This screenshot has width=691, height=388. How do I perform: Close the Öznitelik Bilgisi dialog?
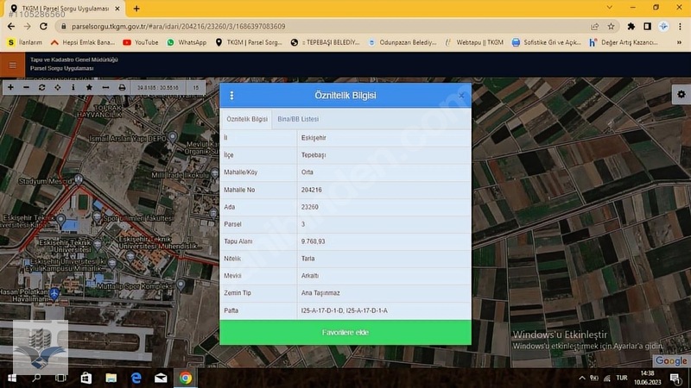[x=461, y=96]
